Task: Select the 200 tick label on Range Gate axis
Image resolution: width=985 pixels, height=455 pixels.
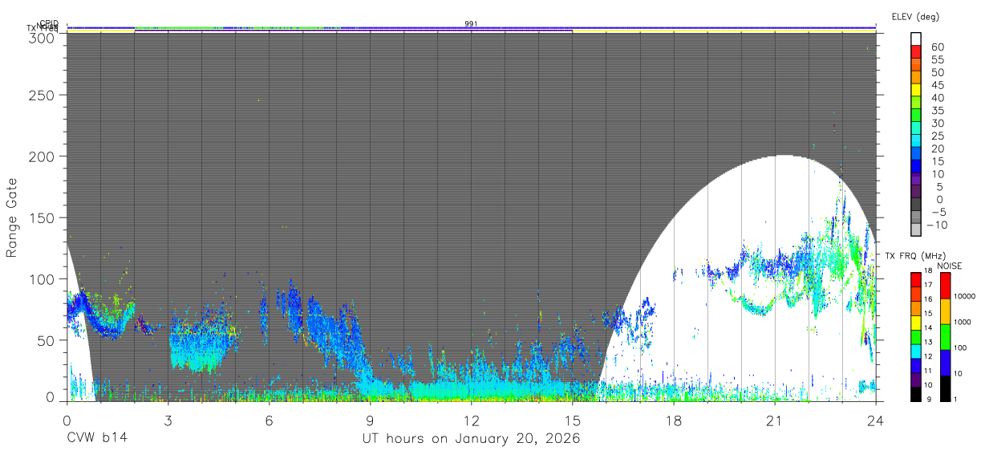Action: [42, 156]
